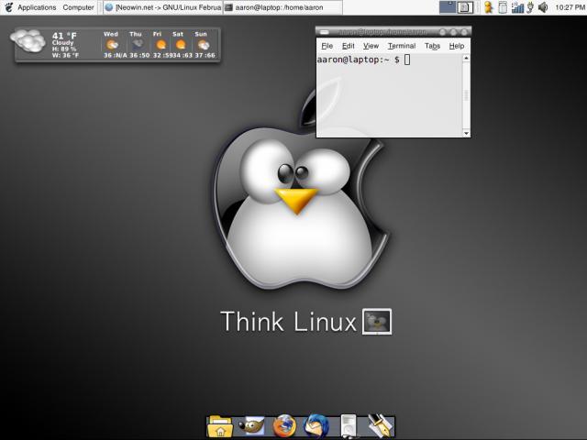The image size is (587, 440).
Task: Open the home folder in the dock
Action: (220, 426)
